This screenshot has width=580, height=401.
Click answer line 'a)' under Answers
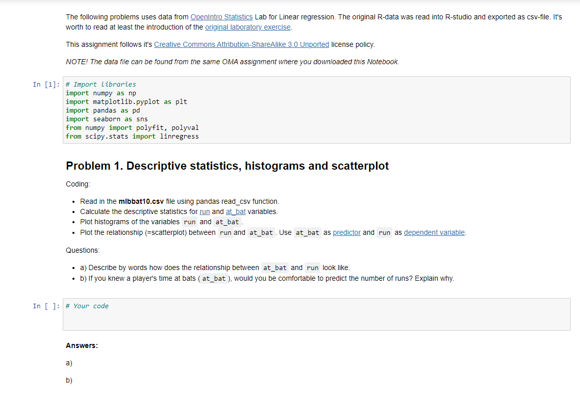[69, 363]
